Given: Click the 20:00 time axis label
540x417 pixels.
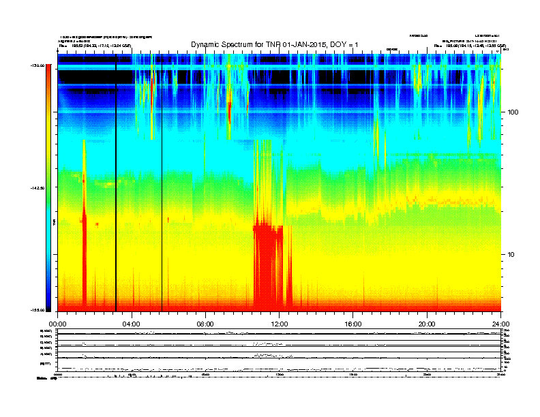Looking at the screenshot, I should point(427,324).
